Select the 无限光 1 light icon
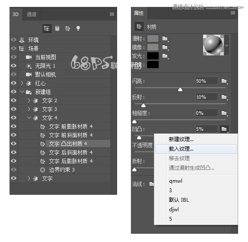248x242 pixels. click(29, 66)
